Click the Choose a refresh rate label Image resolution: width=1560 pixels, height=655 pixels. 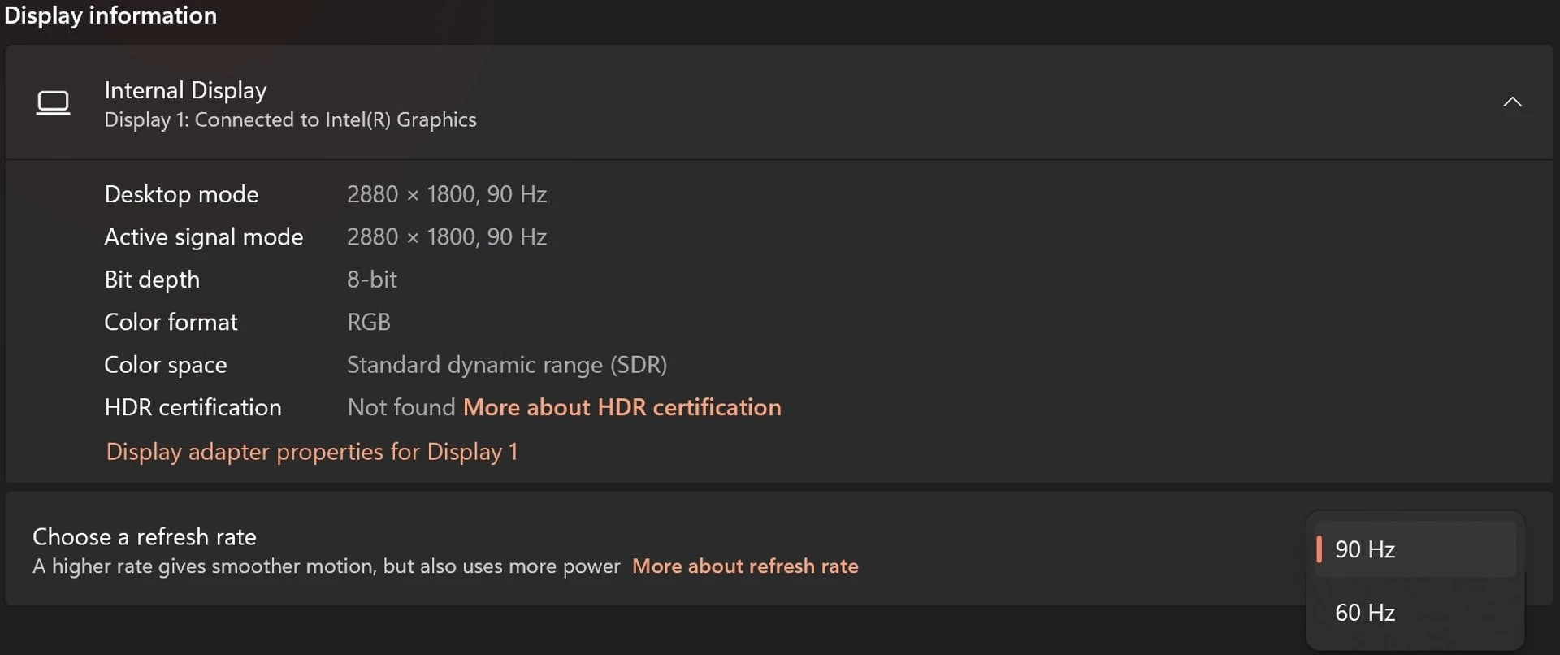(145, 537)
